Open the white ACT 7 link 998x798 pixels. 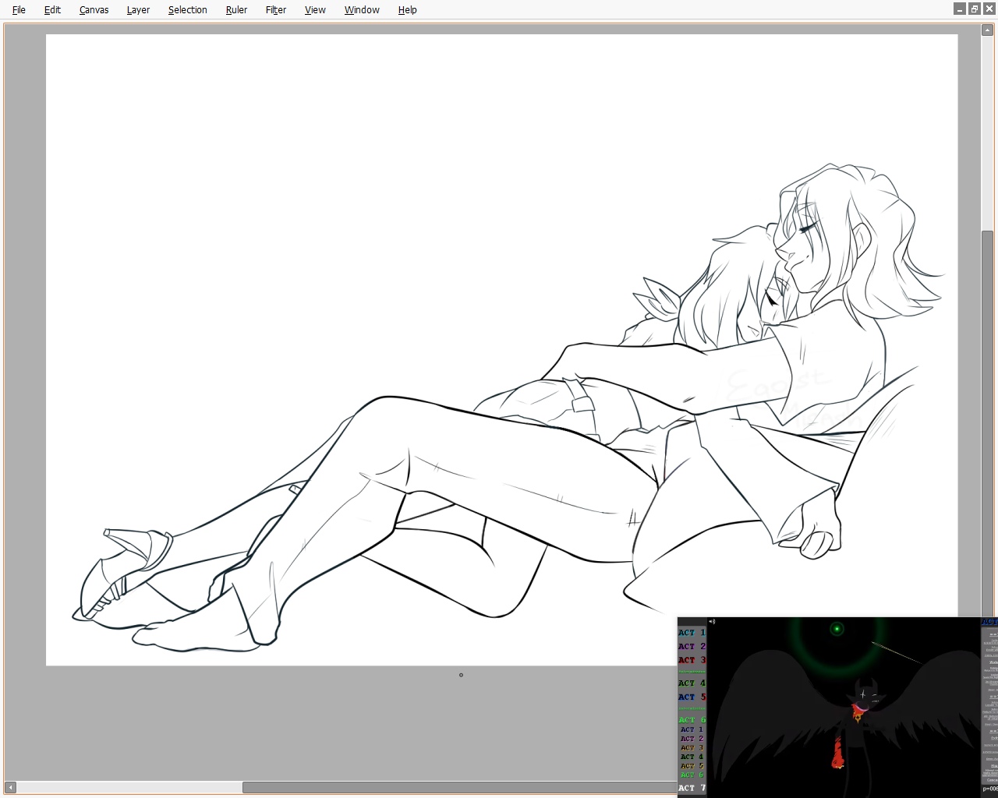pos(691,788)
